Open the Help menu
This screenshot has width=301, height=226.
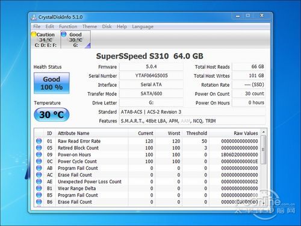tap(122, 27)
